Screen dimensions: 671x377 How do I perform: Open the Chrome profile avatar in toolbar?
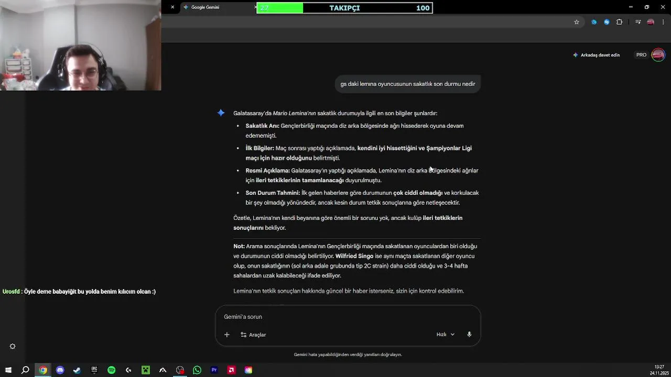tap(651, 22)
